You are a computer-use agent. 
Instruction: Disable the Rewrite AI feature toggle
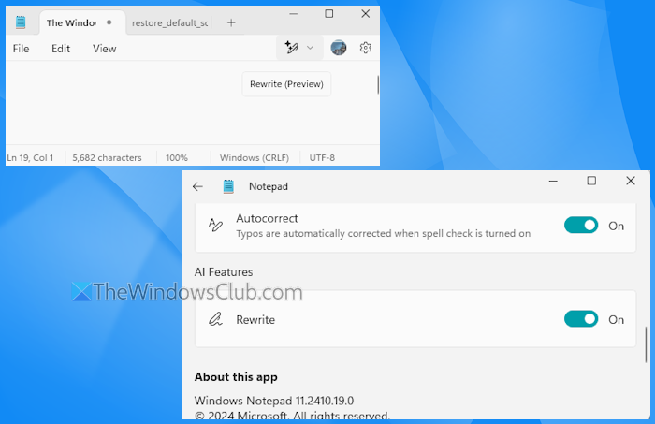(580, 319)
